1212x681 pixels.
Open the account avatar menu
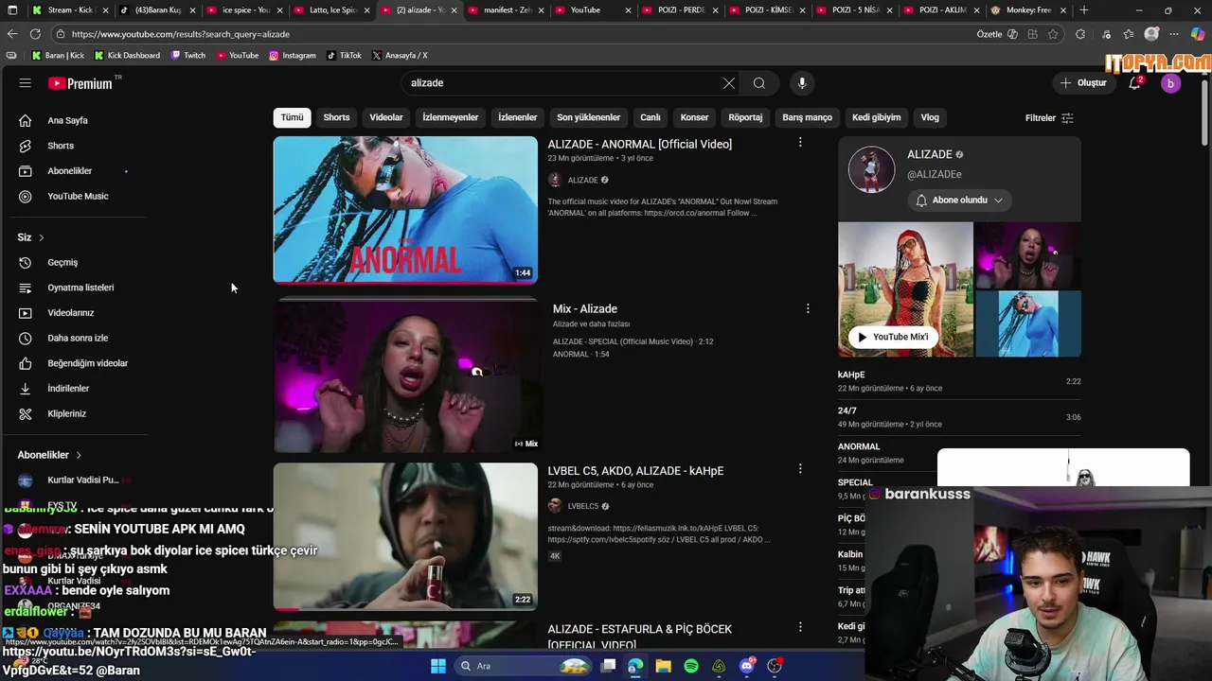pos(1170,83)
